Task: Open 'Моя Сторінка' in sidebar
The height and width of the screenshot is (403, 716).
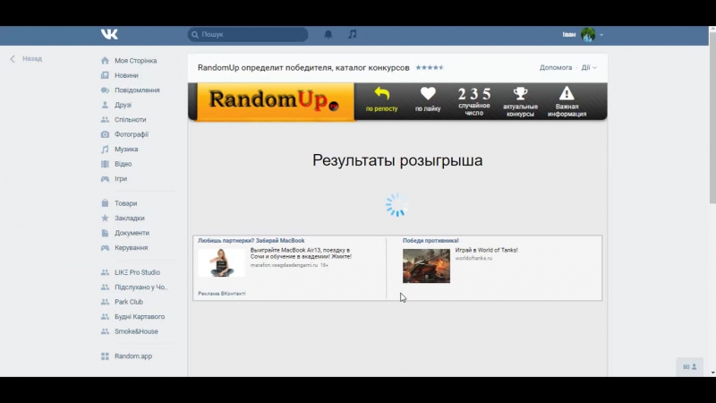Action: tap(135, 61)
